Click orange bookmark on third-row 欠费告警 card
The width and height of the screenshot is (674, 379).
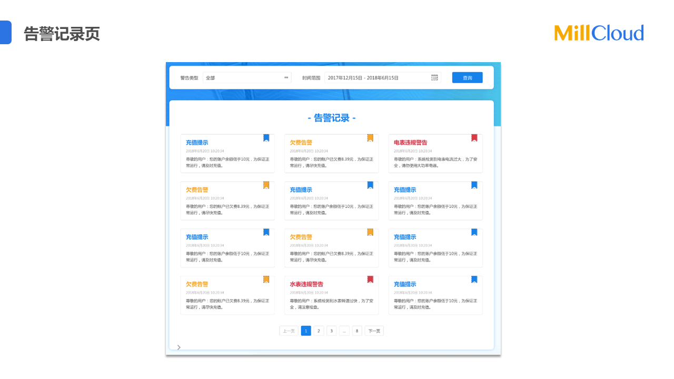pos(370,232)
